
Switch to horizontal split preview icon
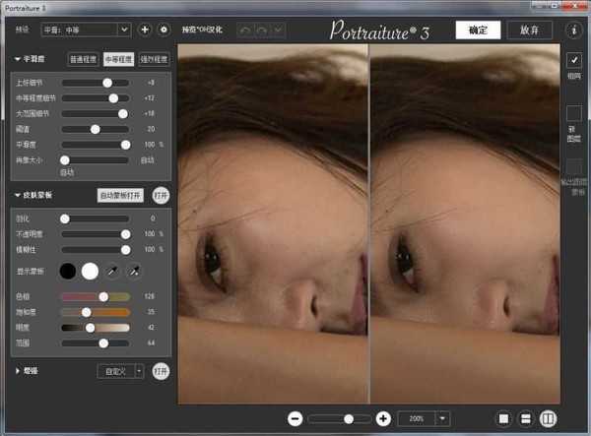(526, 418)
